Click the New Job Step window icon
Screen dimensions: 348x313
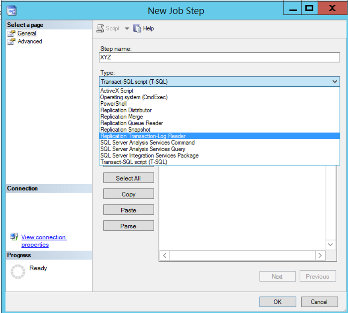11,10
